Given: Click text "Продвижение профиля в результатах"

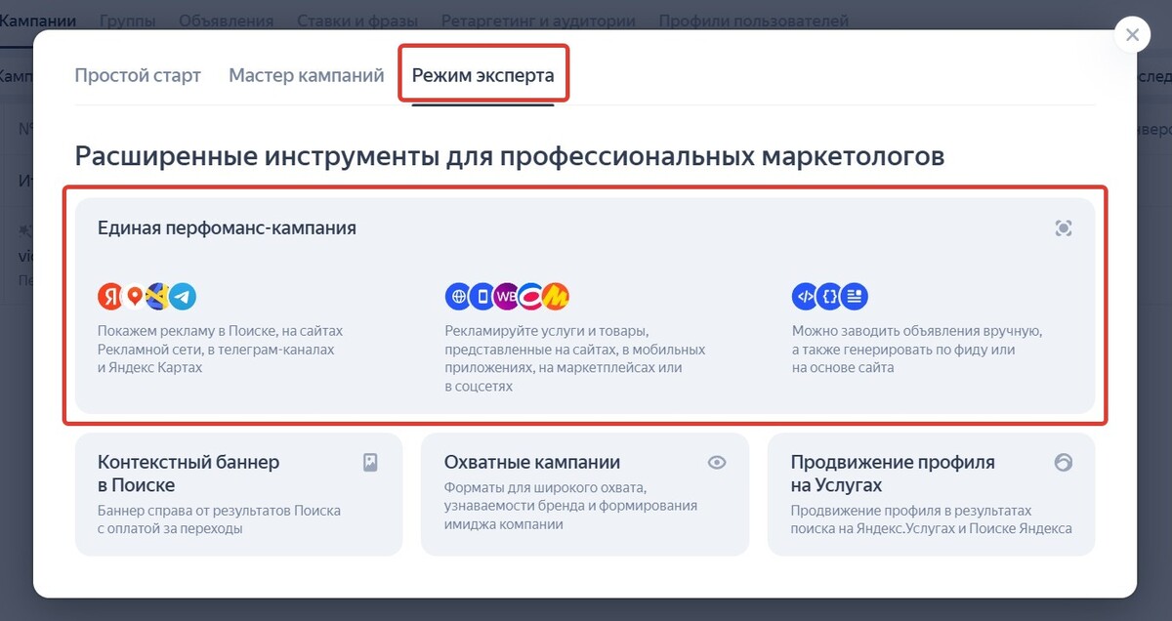Looking at the screenshot, I should 911,510.
